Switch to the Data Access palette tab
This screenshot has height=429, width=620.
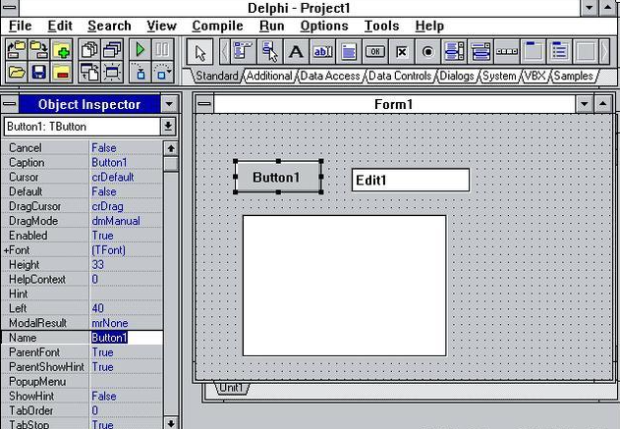click(329, 76)
